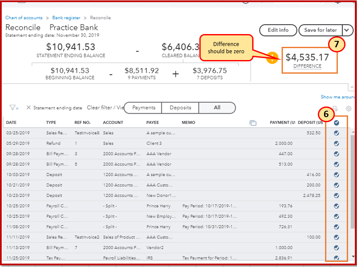The image size is (357, 267).
Task: Collapse the reconcile summary with the chevron
Action: coord(352,87)
